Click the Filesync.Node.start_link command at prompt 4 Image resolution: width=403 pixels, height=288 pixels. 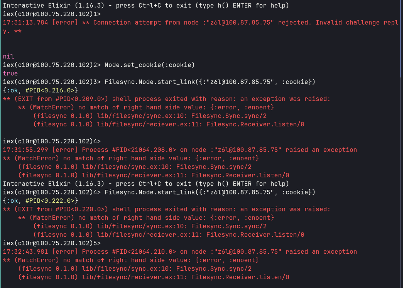click(210, 192)
